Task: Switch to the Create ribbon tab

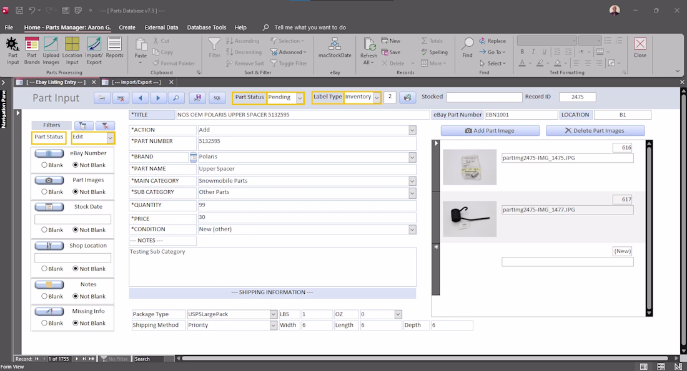Action: [127, 27]
